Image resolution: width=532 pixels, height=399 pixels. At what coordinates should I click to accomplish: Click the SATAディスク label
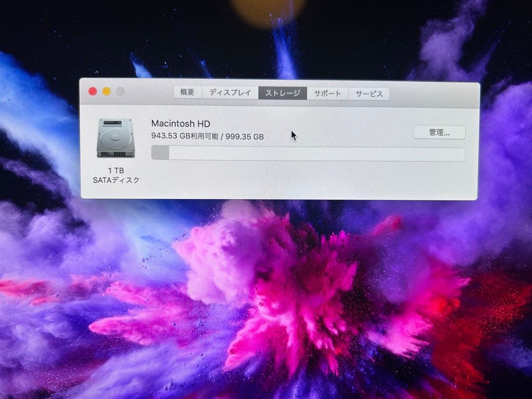point(116,180)
